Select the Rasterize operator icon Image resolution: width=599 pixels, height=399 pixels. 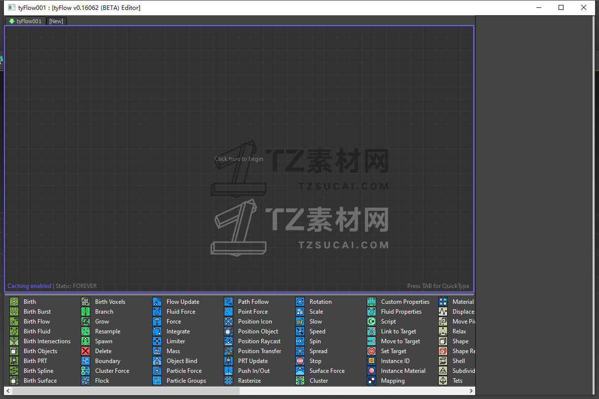point(228,380)
